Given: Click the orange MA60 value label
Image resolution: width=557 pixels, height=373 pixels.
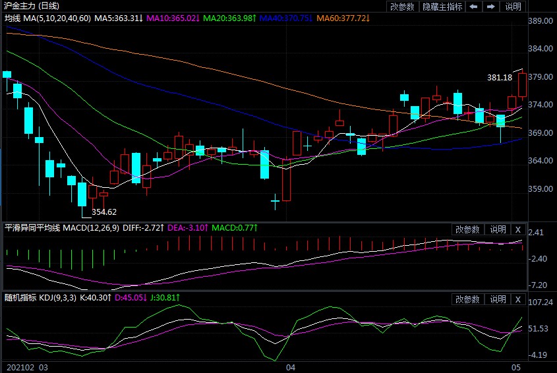Looking at the screenshot, I should click(343, 17).
